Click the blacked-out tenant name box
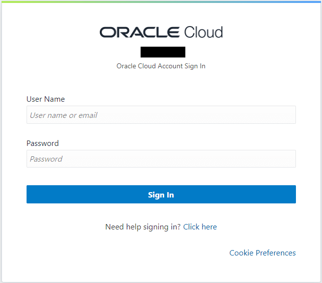 click(x=163, y=52)
